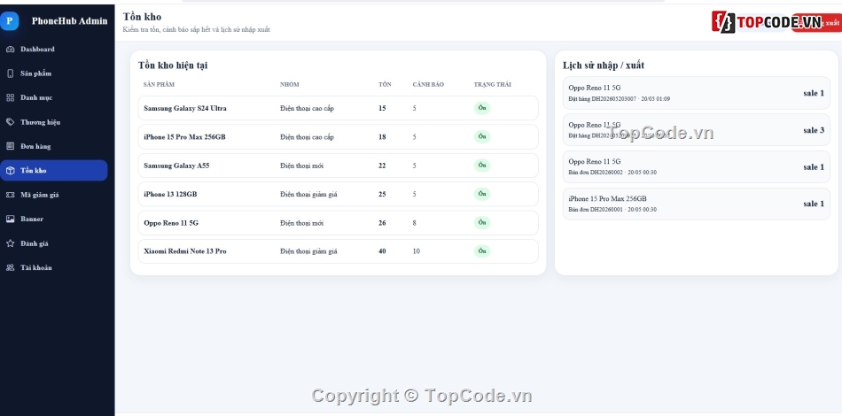Click the page subtitle Kiểm tra tồn, cảnh báo
This screenshot has height=416, width=842.
point(197,29)
